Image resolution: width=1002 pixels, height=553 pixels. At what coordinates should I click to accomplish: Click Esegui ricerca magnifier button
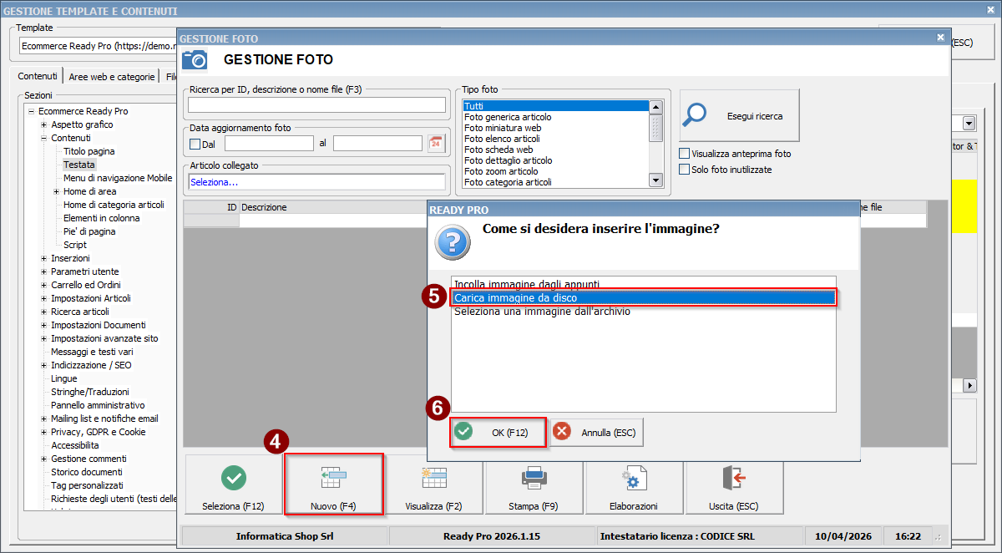pos(739,116)
